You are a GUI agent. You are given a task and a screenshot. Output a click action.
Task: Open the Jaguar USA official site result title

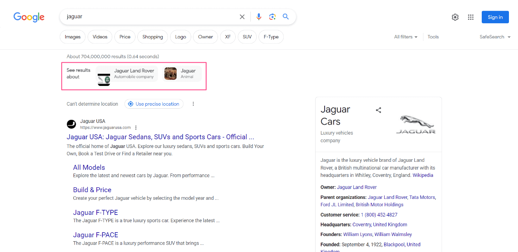coord(160,137)
